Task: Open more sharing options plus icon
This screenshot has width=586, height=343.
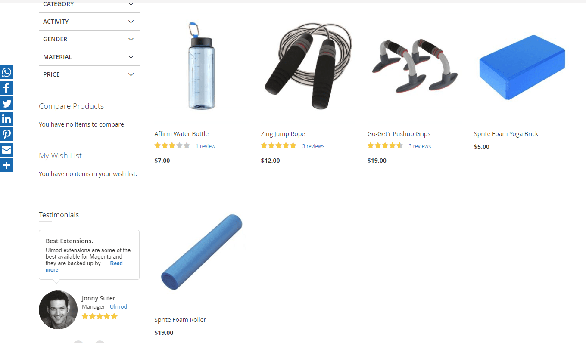Action: tap(6, 165)
